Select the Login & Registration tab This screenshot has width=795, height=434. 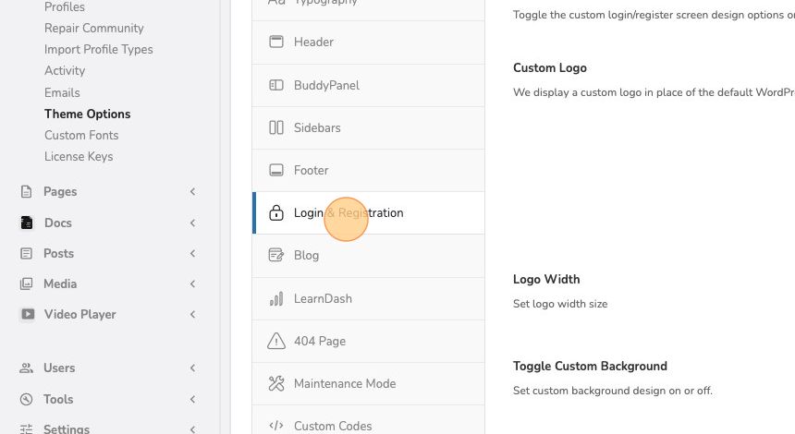pyautogui.click(x=368, y=212)
